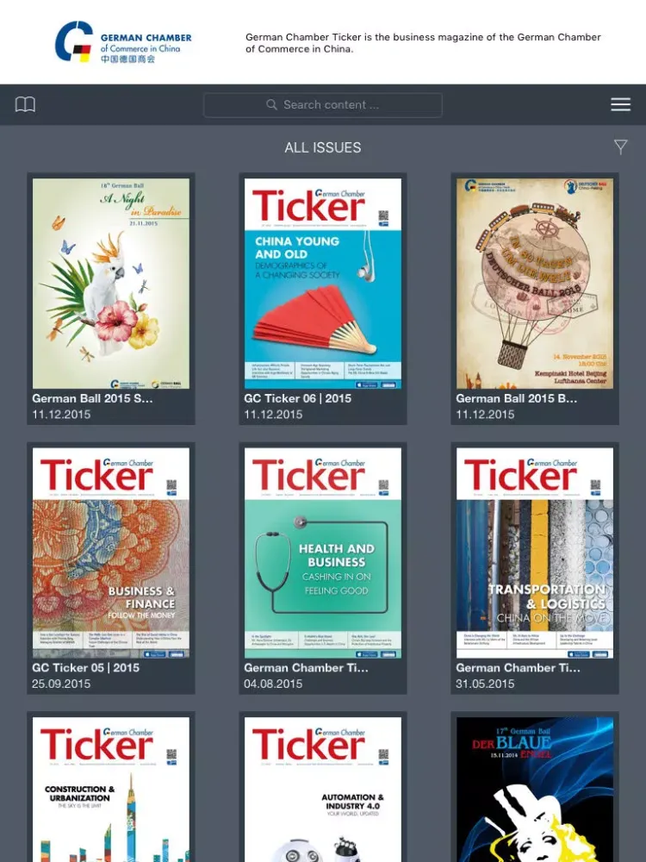Open the library book icon
Screen dimensions: 646x862
[x=25, y=104]
